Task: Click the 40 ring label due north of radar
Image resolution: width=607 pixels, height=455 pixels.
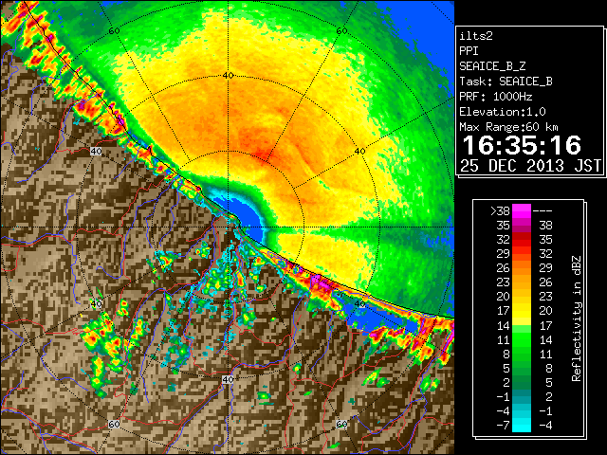Action: pos(228,75)
